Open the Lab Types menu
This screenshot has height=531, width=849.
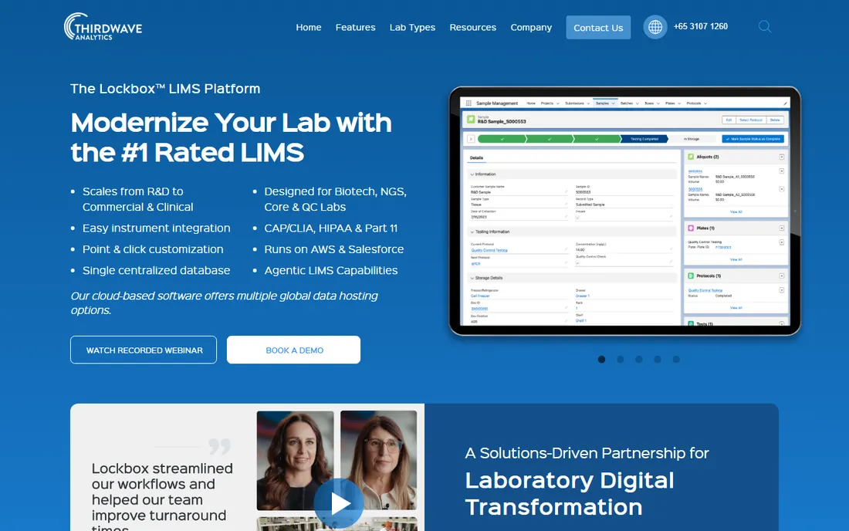tap(412, 27)
